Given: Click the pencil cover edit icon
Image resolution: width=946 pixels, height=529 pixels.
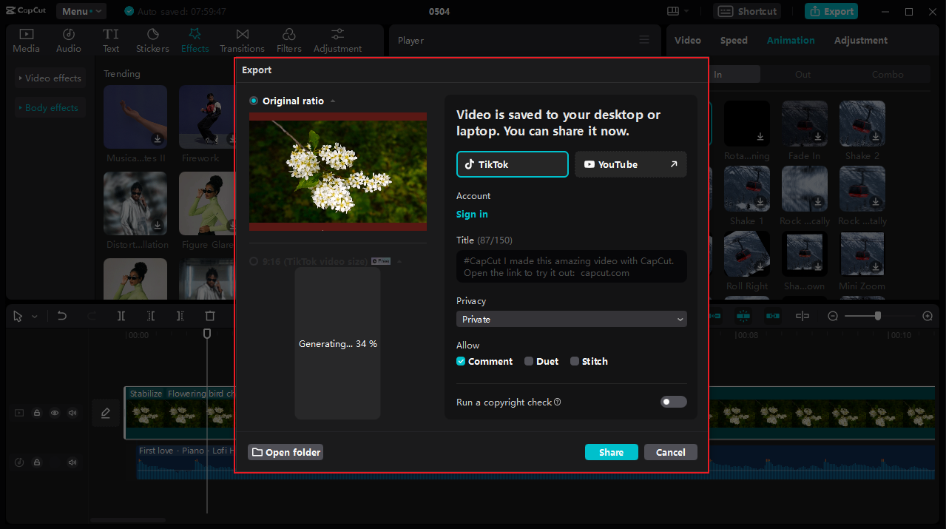Looking at the screenshot, I should coord(106,413).
